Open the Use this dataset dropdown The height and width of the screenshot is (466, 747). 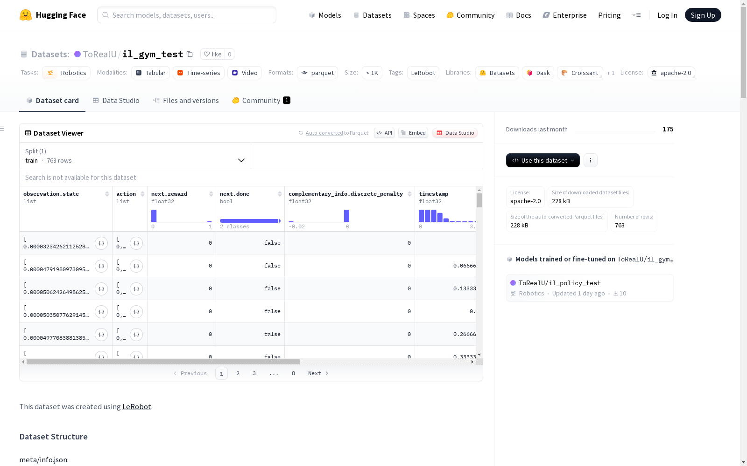[x=543, y=160]
